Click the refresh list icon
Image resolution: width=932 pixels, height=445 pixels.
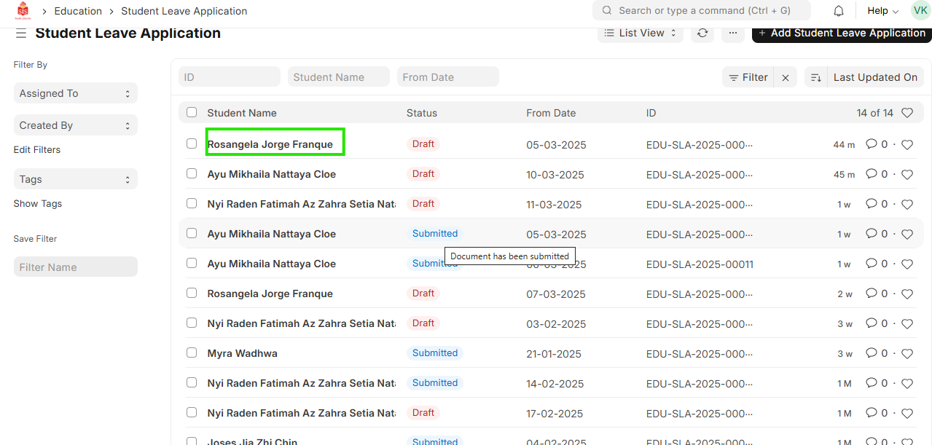(702, 33)
